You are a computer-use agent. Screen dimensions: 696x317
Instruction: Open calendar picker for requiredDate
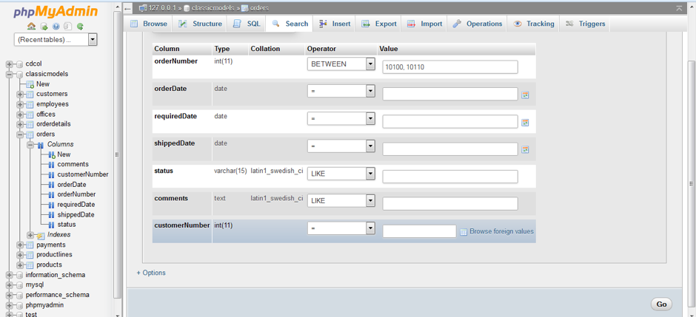pyautogui.click(x=525, y=122)
